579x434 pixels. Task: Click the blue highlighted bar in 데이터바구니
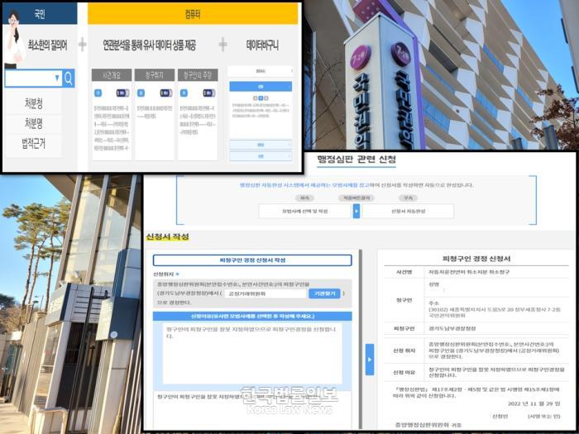pos(261,86)
